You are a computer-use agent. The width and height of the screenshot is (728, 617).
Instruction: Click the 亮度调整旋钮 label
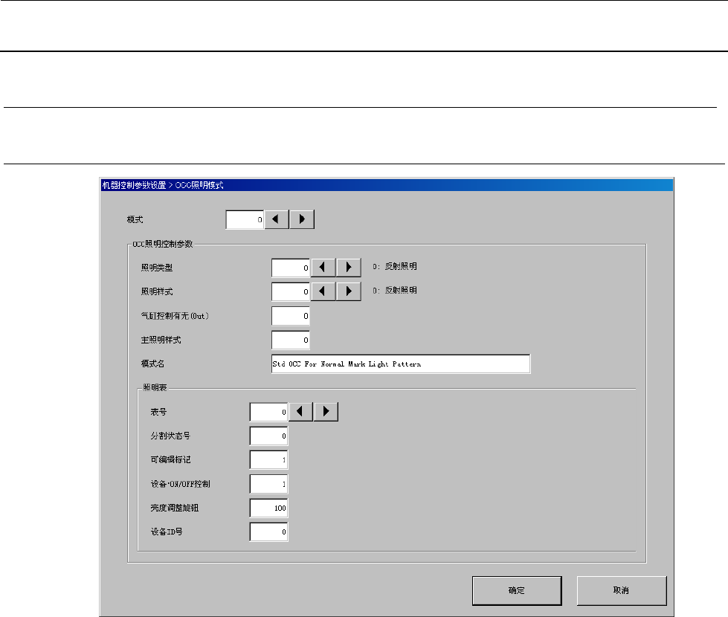click(x=175, y=508)
